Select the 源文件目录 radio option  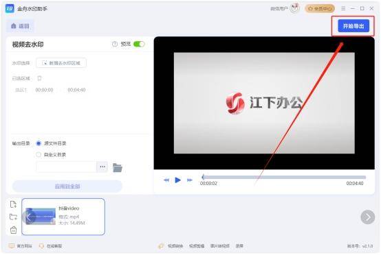point(39,143)
